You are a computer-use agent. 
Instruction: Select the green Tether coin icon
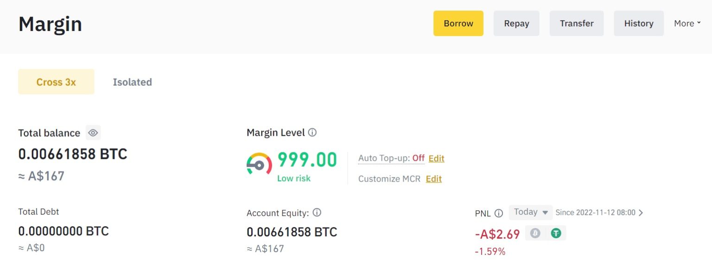point(555,233)
